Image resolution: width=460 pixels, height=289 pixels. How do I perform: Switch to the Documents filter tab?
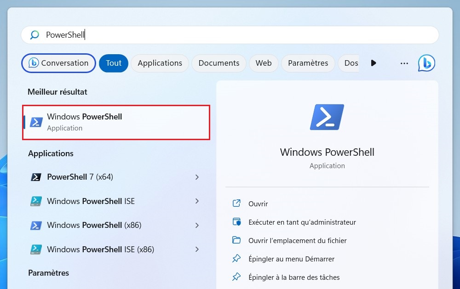click(x=219, y=63)
